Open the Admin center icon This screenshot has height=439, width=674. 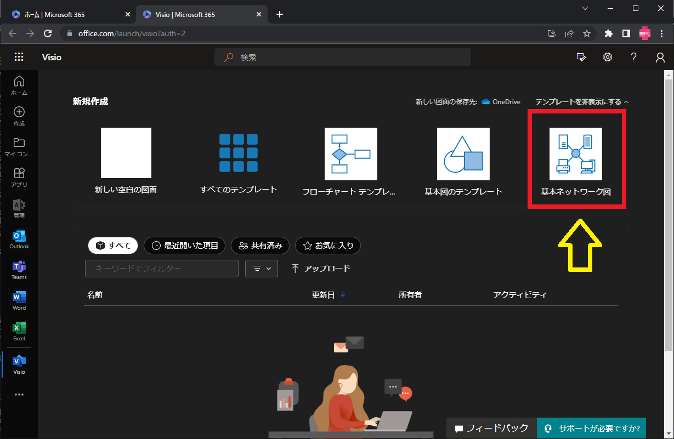pos(19,209)
